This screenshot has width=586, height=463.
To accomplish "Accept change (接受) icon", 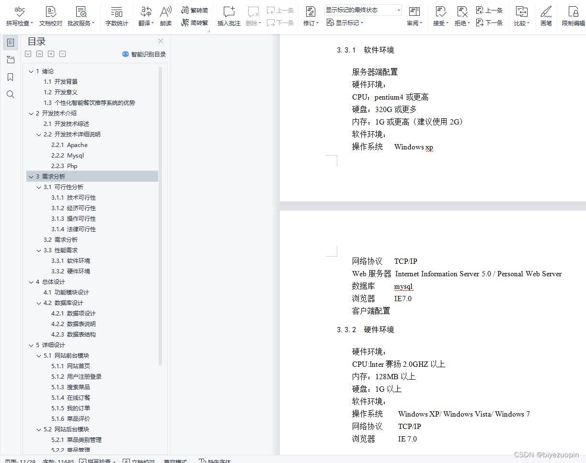I will click(x=440, y=12).
